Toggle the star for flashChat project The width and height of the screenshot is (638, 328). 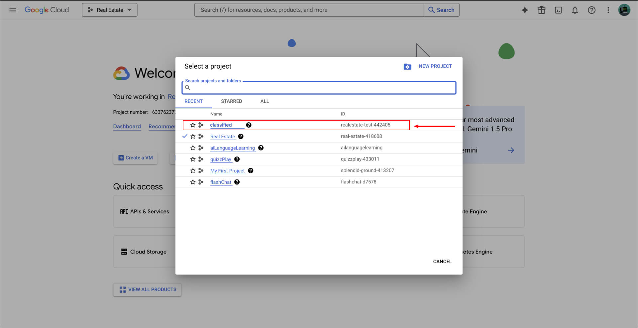[x=193, y=182]
